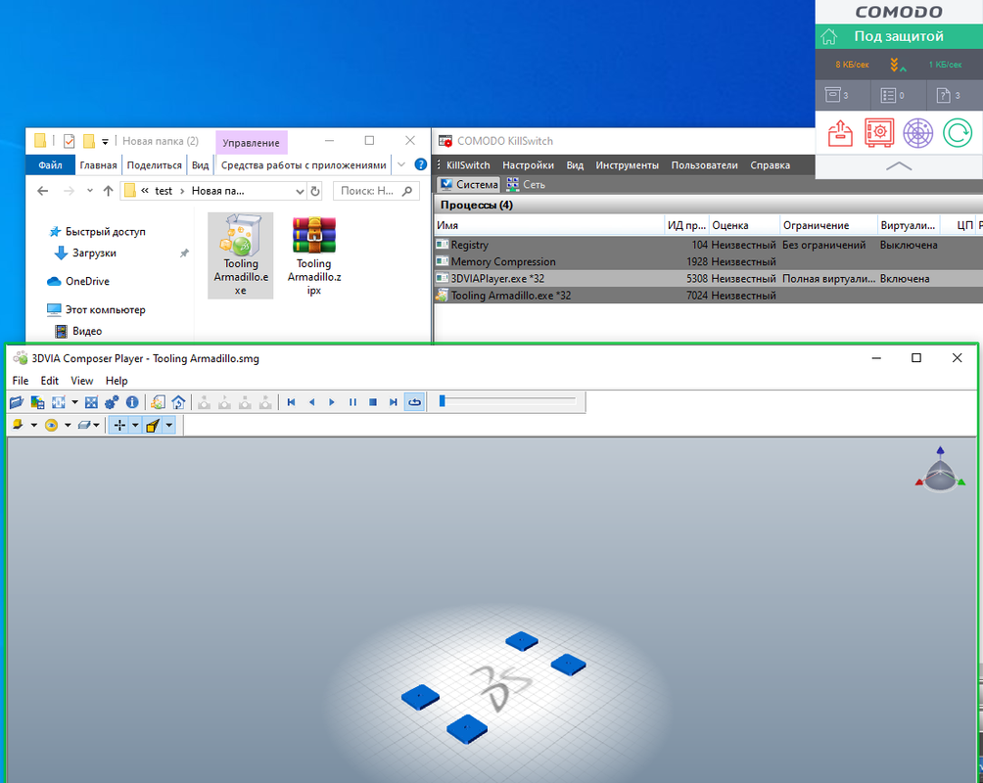
Task: Open dropdown arrow next to the fit-width icon
Action: click(x=74, y=402)
